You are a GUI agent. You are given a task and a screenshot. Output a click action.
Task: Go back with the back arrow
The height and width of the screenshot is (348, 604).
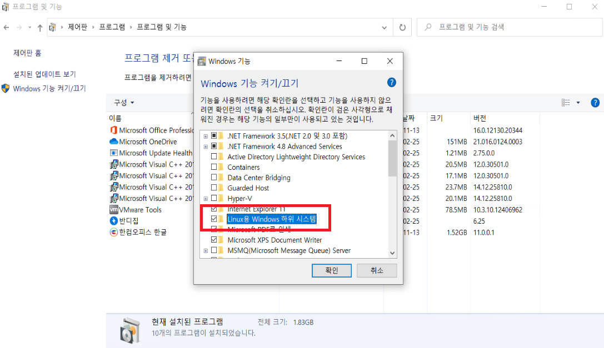click(6, 27)
